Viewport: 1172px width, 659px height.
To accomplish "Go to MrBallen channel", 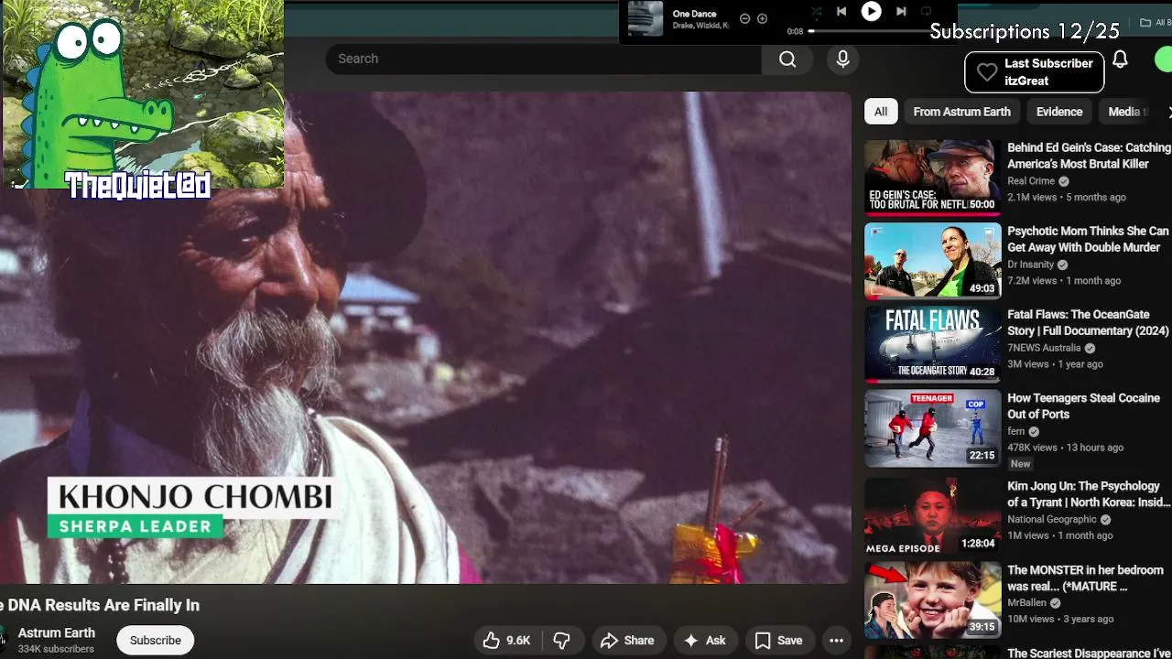I will tap(1026, 603).
